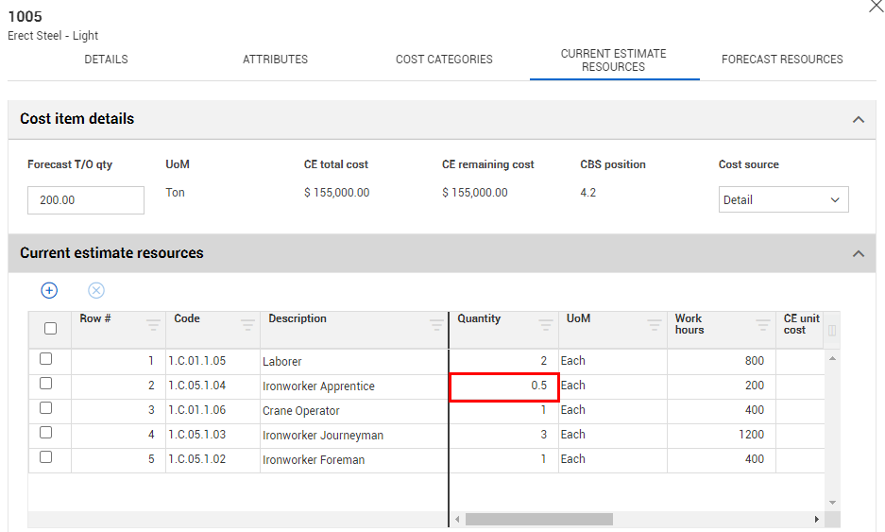This screenshot has width=885, height=532.
Task: Open the Cost source dropdown
Action: pos(783,199)
